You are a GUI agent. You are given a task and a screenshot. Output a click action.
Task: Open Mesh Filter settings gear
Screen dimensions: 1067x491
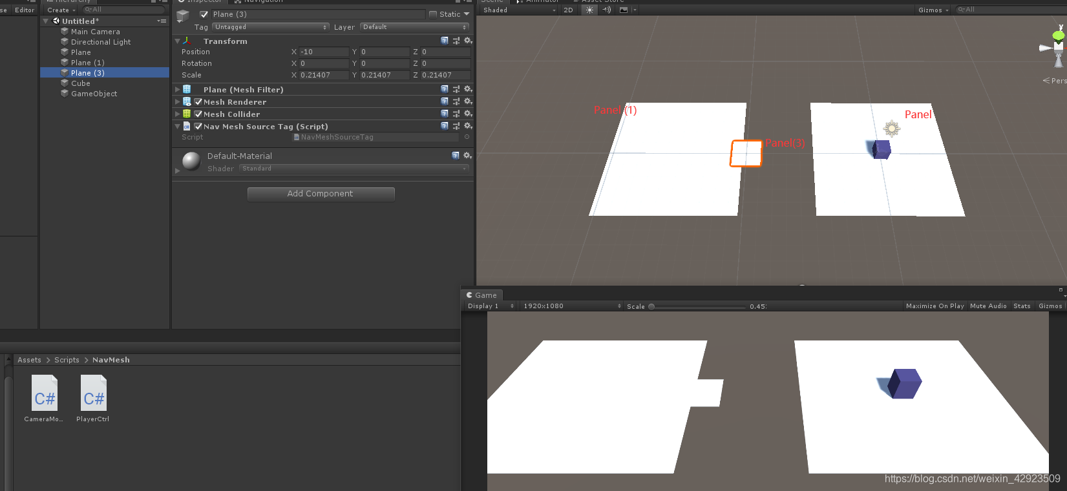tap(468, 89)
